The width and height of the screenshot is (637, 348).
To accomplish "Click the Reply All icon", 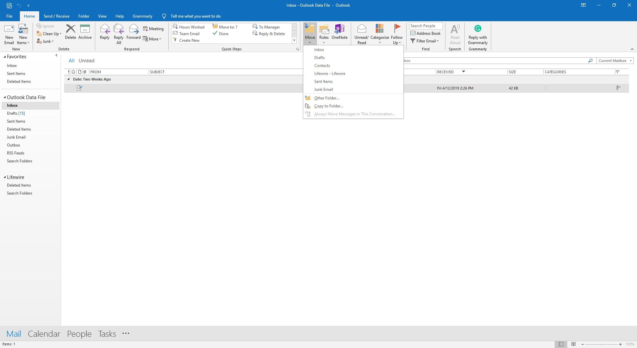I will [119, 29].
